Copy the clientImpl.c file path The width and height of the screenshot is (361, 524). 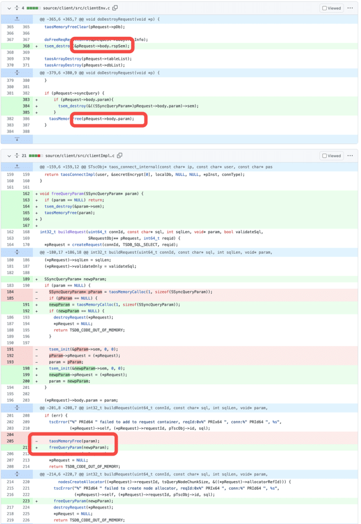coord(119,156)
